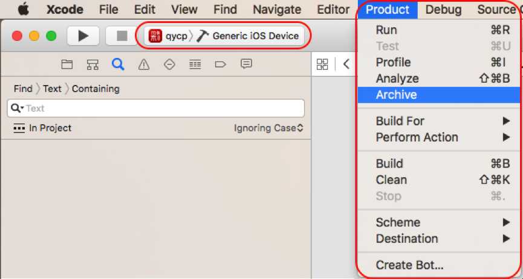The width and height of the screenshot is (523, 279).
Task: Choose Clean from the Product menu
Action: 438,180
